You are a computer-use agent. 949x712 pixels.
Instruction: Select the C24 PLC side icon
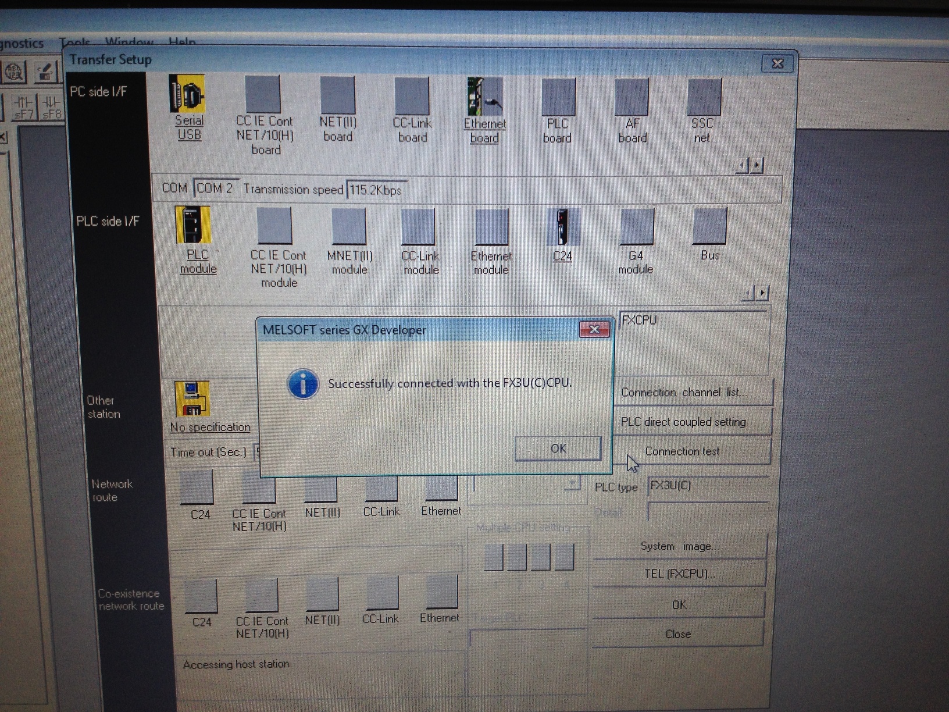pyautogui.click(x=562, y=227)
